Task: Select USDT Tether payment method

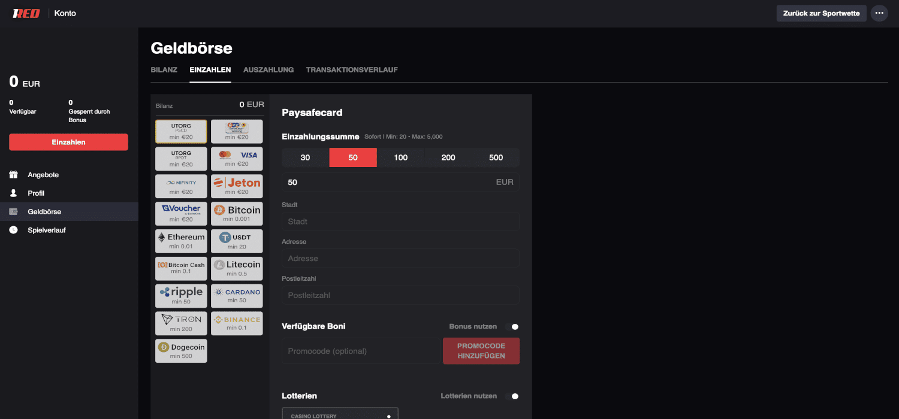Action: click(x=237, y=241)
